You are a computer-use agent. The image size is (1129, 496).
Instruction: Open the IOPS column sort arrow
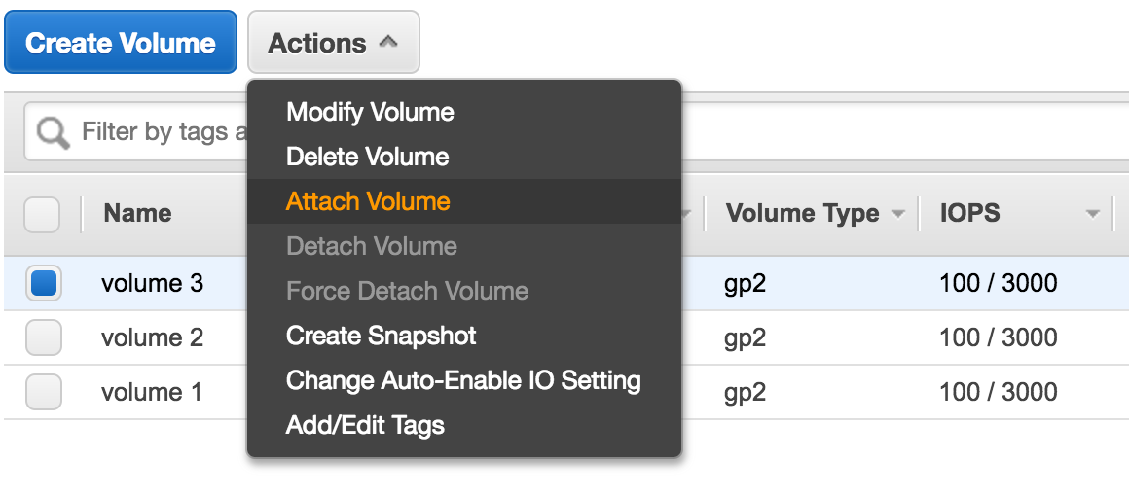(1093, 214)
